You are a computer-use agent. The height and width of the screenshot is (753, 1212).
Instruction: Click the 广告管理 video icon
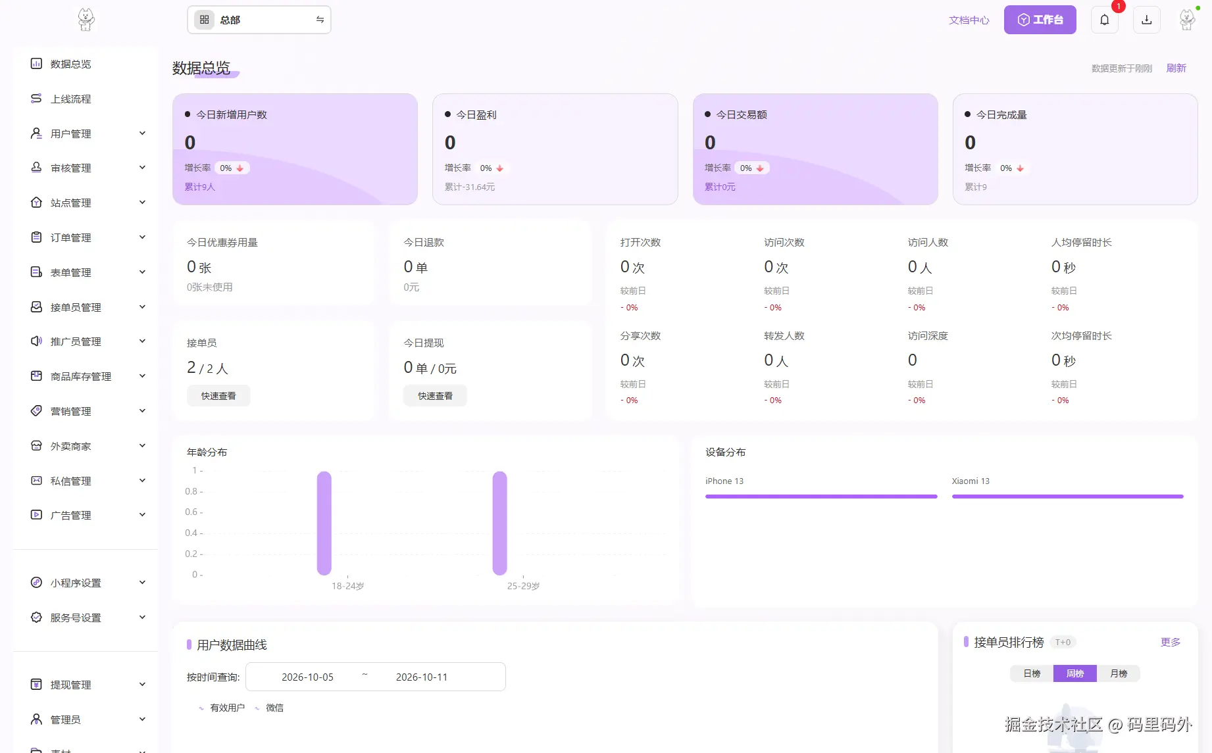[36, 515]
